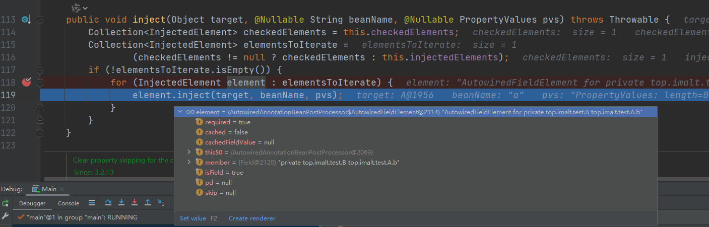The height and width of the screenshot is (227, 709).
Task: Open debugger settings wrench icon
Action: tap(5, 216)
